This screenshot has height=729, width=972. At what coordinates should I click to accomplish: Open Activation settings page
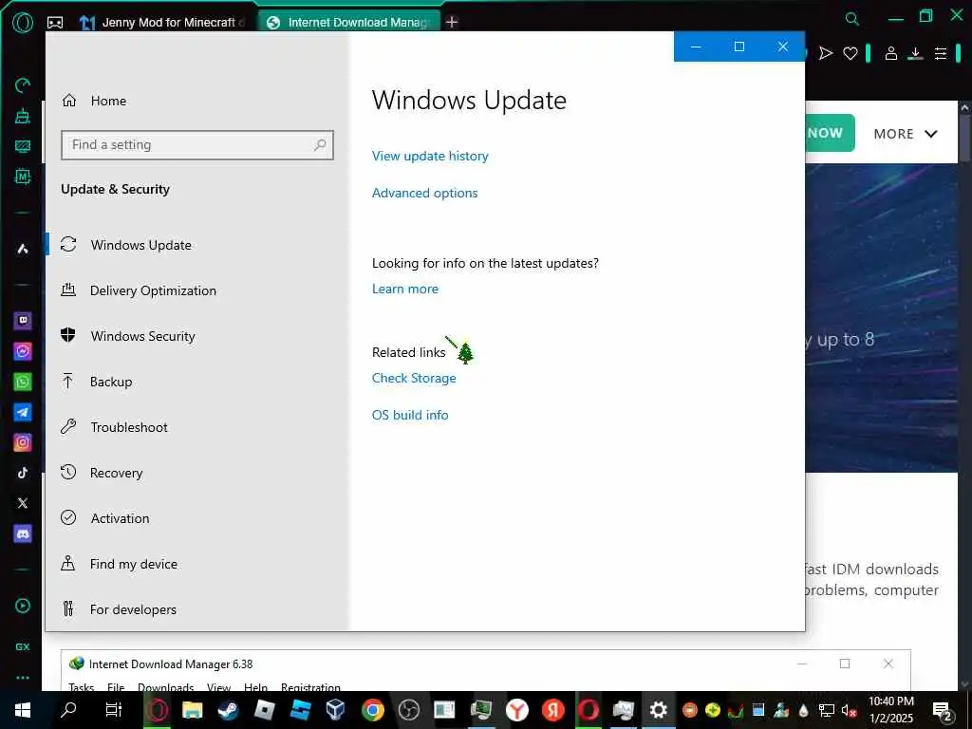[197, 518]
